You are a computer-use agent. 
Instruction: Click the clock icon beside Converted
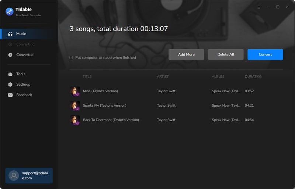[10, 55]
